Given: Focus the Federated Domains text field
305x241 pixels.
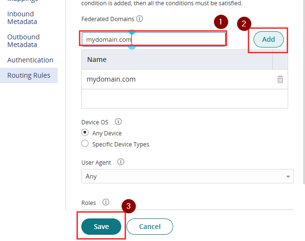Looking at the screenshot, I should 153,39.
